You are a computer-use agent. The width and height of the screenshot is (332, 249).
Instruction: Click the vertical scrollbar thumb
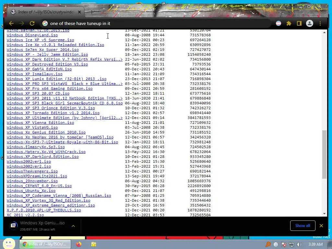pyautogui.click(x=324, y=155)
